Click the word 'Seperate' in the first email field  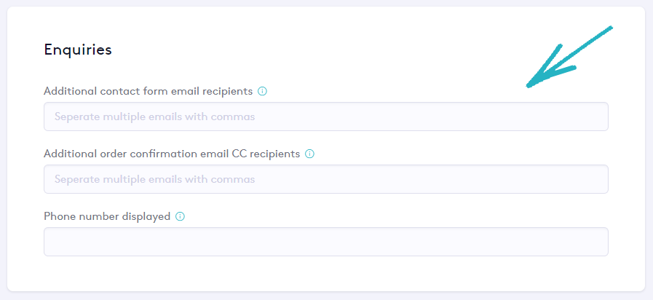tap(76, 117)
